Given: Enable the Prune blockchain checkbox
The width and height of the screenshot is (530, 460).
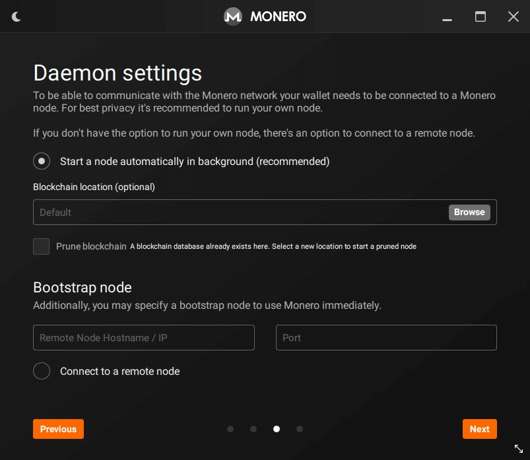Looking at the screenshot, I should pos(41,246).
